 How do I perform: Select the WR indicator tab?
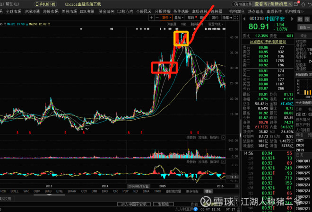coord(26,191)
